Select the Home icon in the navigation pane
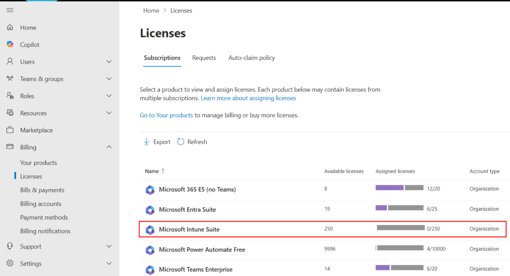The width and height of the screenshot is (510, 276). [10, 27]
